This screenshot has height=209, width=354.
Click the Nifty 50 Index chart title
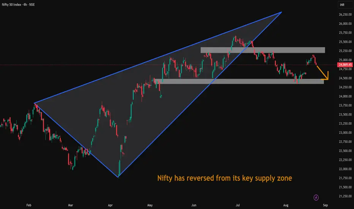coord(18,5)
